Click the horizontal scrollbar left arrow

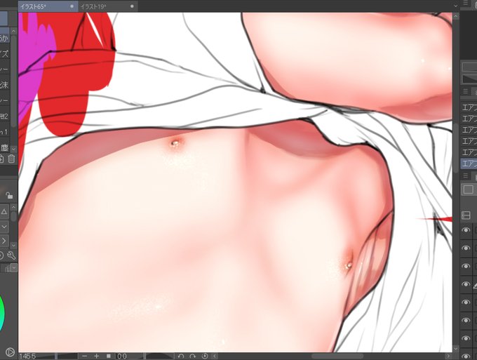215,356
